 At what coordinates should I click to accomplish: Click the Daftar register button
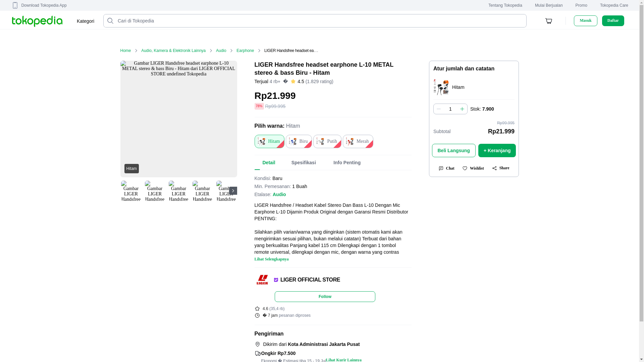(x=613, y=21)
